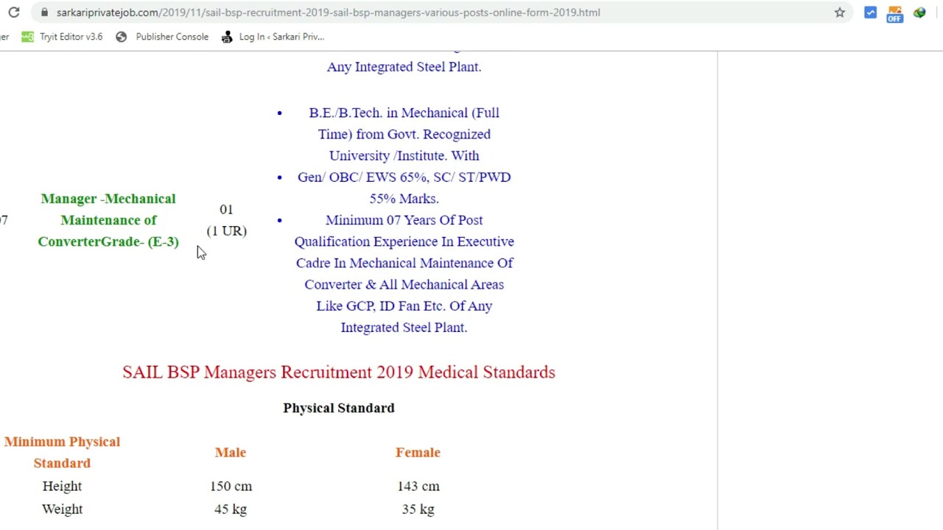Click the padlock site security icon
Viewport: 943px width, 530px height.
point(45,13)
